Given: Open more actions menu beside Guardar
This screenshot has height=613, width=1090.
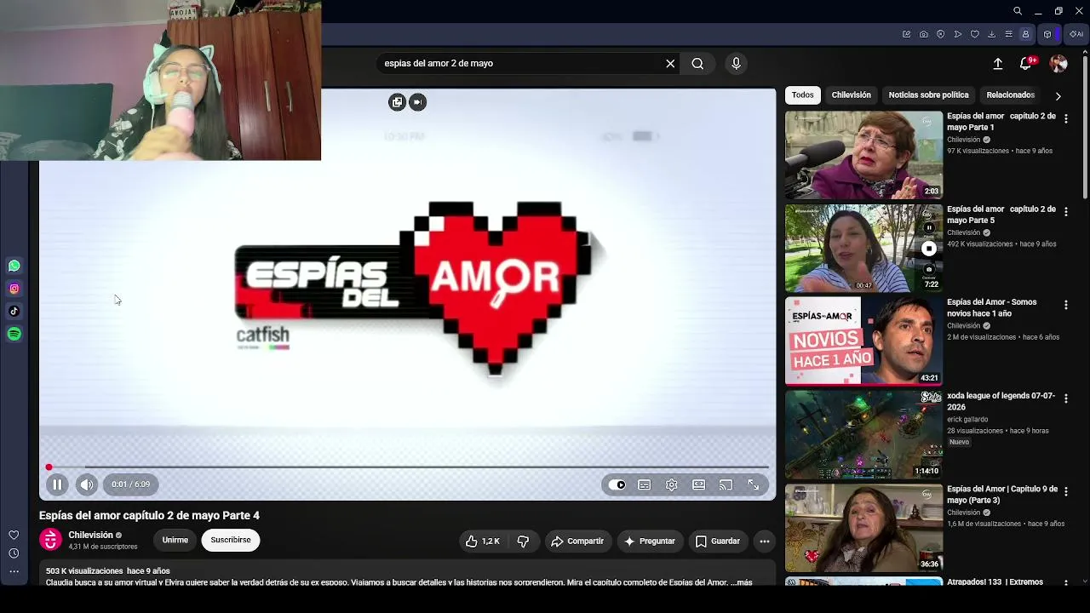Looking at the screenshot, I should click(x=765, y=541).
